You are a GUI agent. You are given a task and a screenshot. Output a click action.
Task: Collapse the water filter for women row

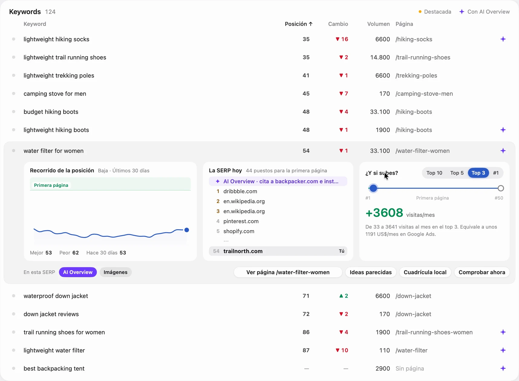(259, 151)
